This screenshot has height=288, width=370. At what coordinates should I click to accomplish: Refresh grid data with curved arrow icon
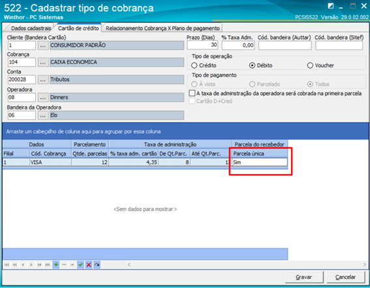[97, 265]
